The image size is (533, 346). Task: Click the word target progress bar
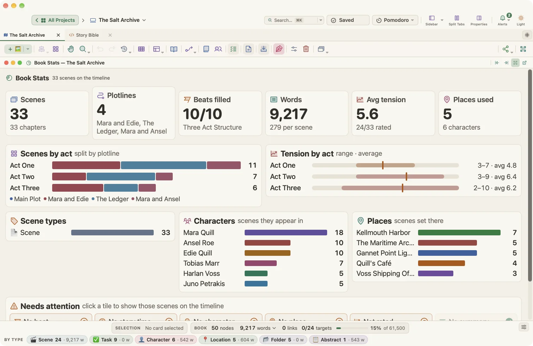[x=351, y=328]
